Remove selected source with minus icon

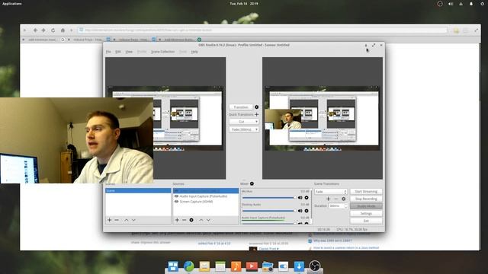pyautogui.click(x=184, y=220)
